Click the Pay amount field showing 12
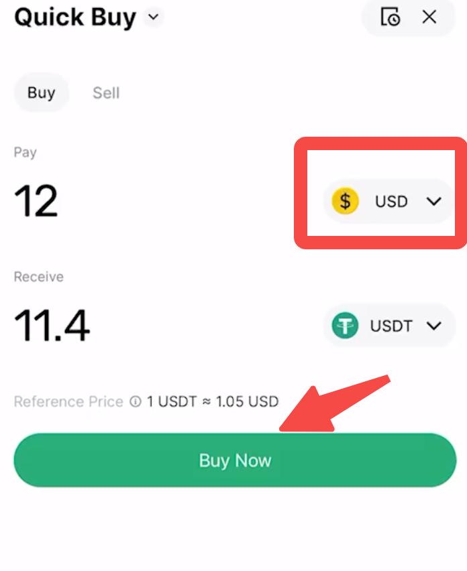This screenshot has height=571, width=467. click(x=36, y=201)
